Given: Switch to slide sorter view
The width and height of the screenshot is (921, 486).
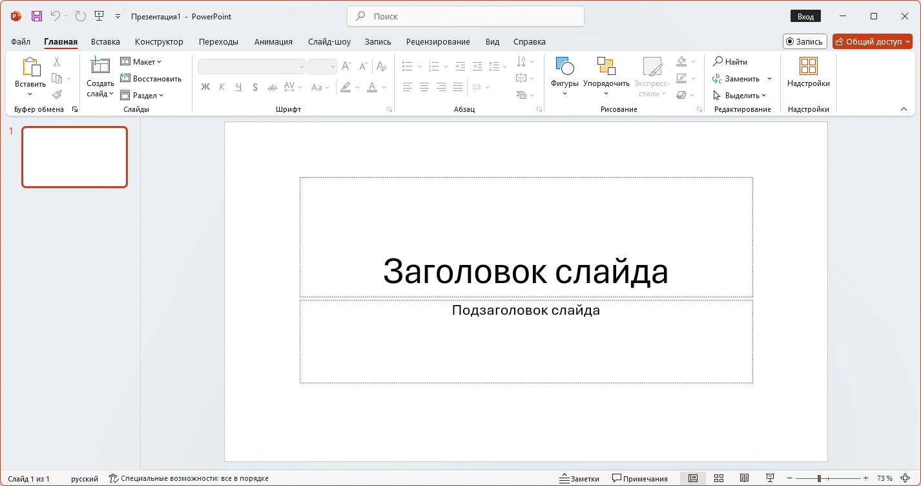Looking at the screenshot, I should pyautogui.click(x=719, y=478).
